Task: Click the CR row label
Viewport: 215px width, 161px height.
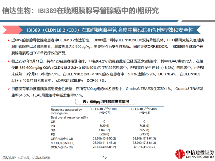Action: [53, 122]
